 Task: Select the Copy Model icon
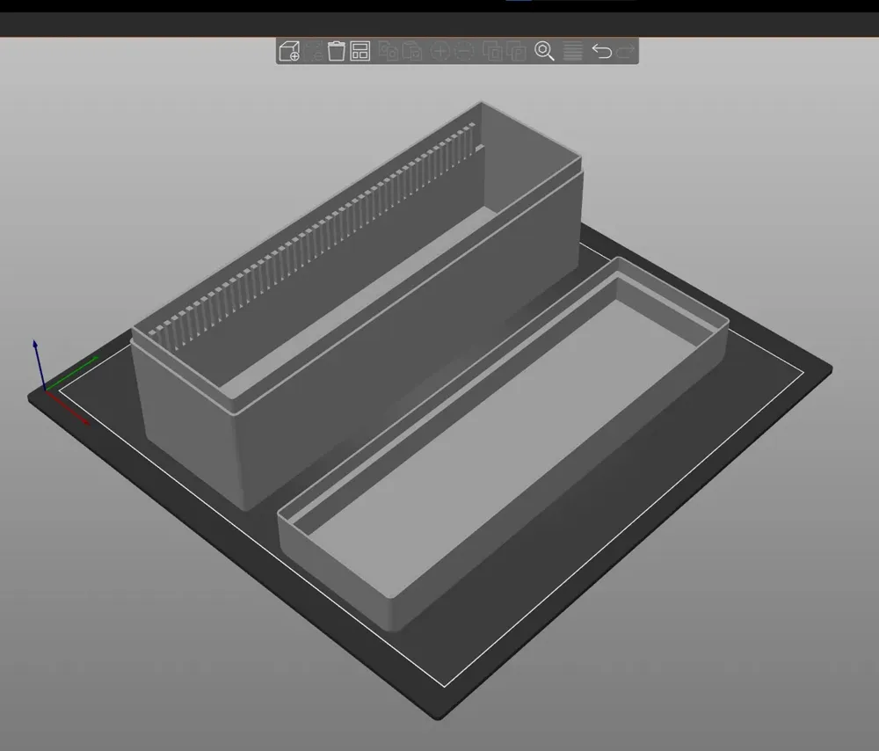click(x=388, y=52)
